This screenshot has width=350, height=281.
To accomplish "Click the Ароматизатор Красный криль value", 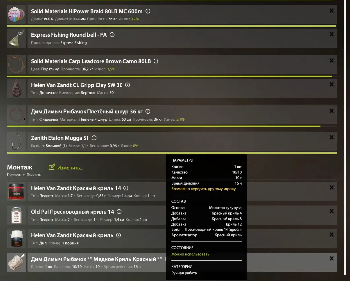I will tap(228, 235).
